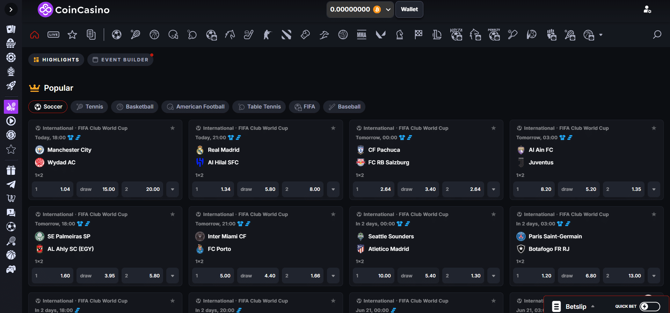Image resolution: width=670 pixels, height=313 pixels.
Task: Favorite the Manchester City vs Wydad match
Action: point(173,128)
